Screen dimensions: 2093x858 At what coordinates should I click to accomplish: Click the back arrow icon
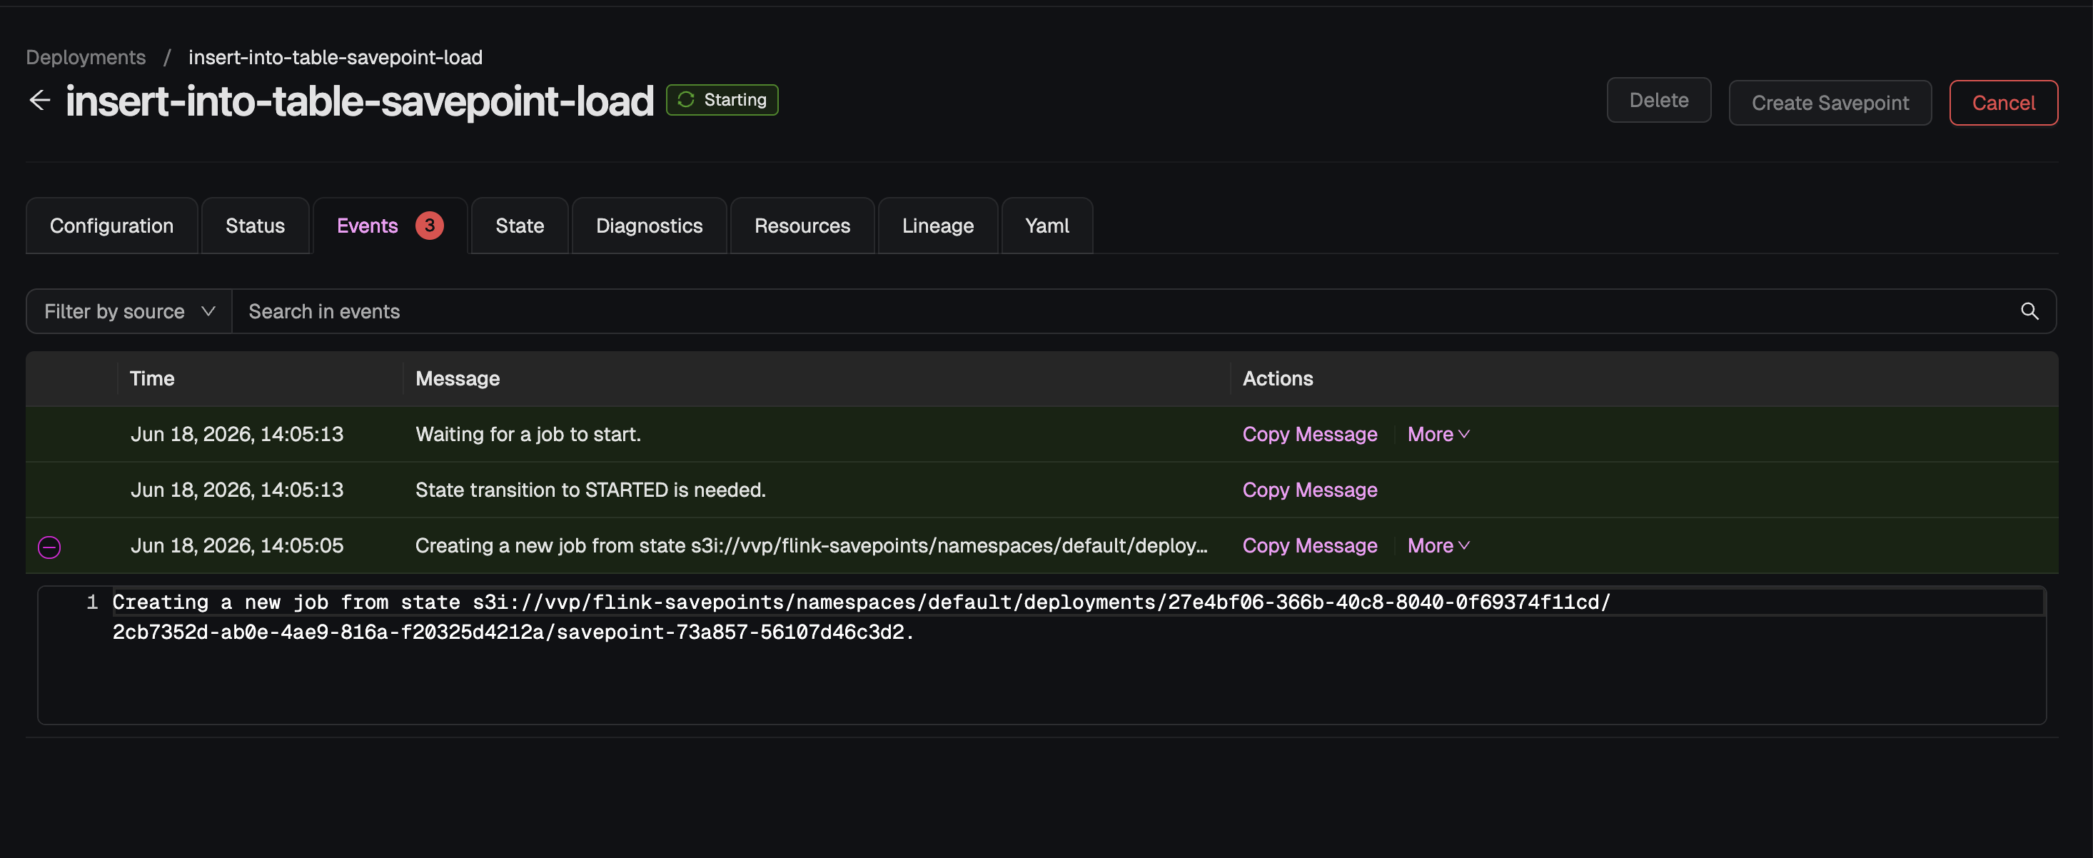pos(39,100)
